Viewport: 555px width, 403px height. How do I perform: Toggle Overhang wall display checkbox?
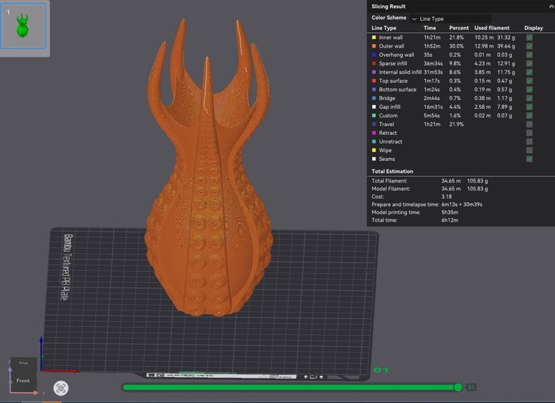point(529,55)
